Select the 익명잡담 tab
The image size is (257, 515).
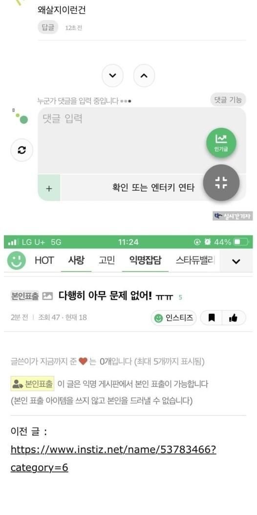145,261
